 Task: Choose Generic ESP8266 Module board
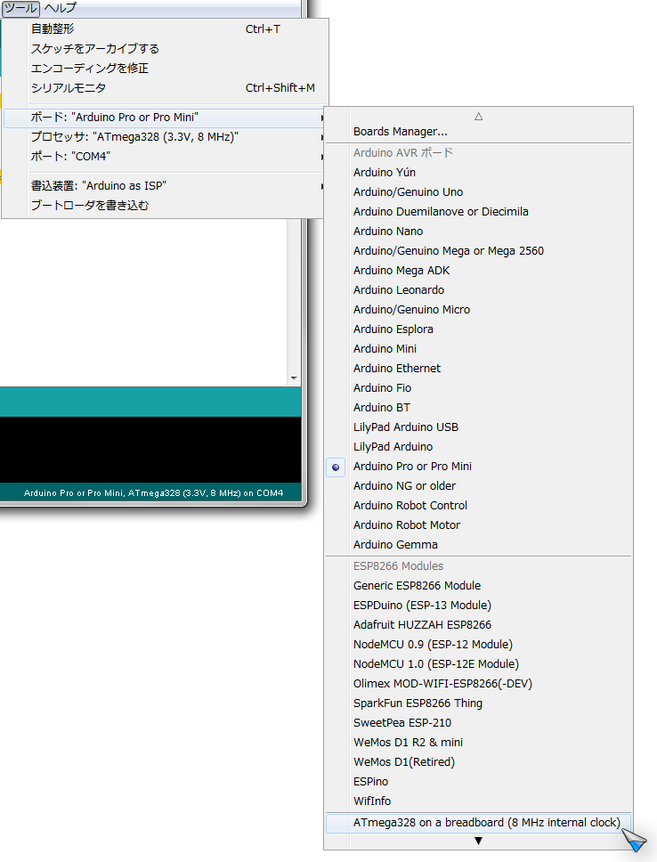[478, 586]
